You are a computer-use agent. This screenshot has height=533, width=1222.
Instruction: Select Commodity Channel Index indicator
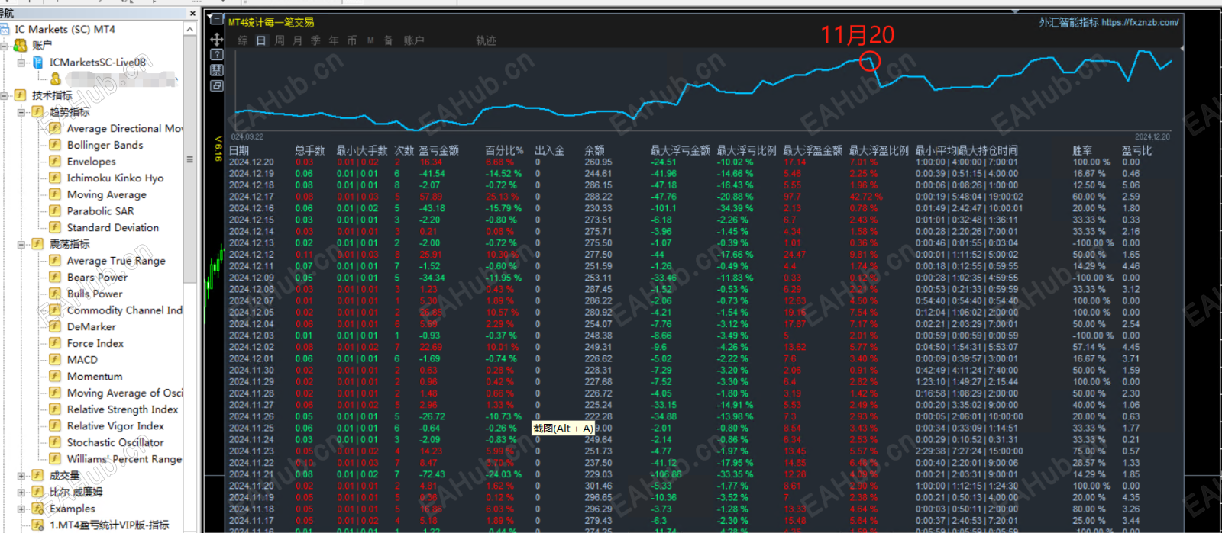[124, 310]
